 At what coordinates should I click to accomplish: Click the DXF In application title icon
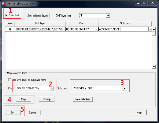pyautogui.click(x=4, y=4)
